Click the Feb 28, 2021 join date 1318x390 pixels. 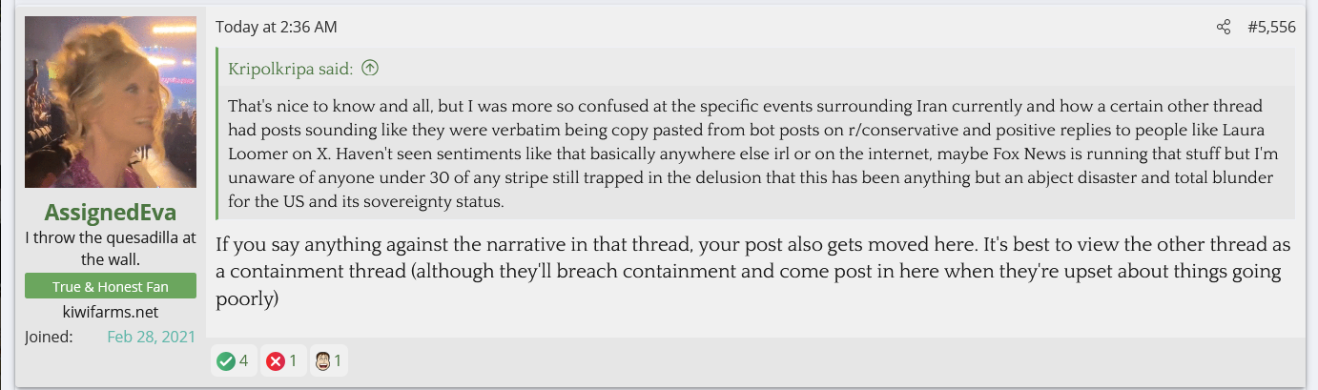[151, 337]
